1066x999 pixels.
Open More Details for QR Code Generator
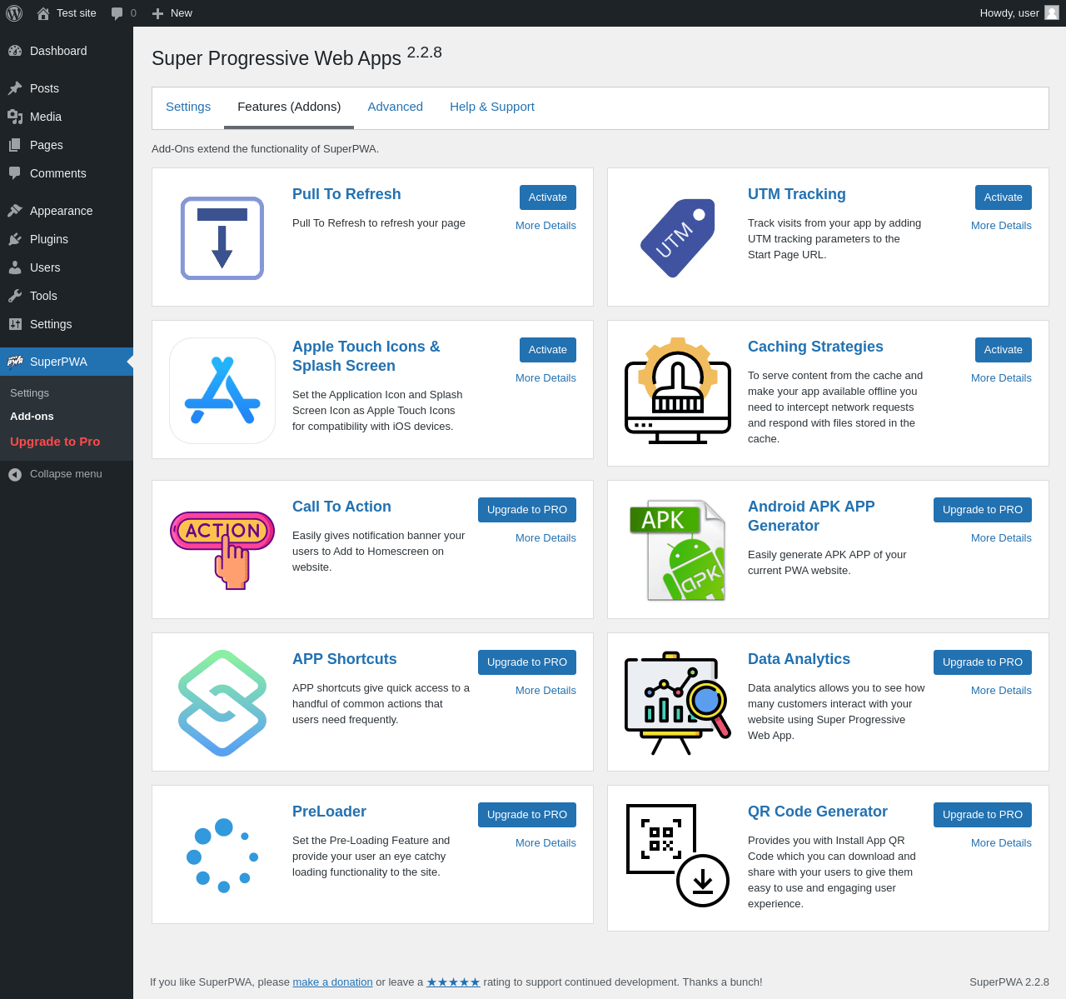tap(1001, 843)
